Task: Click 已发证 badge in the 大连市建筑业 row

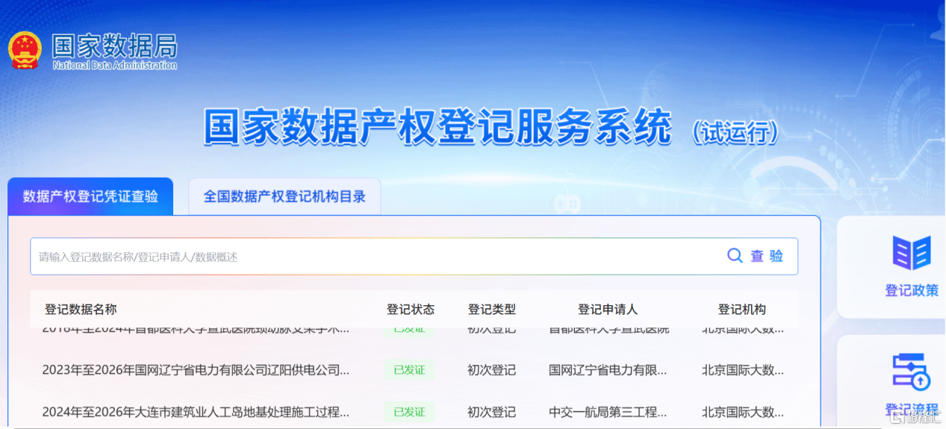Action: (409, 411)
